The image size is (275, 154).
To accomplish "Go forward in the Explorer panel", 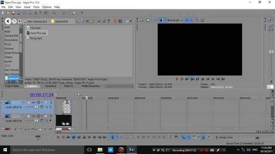I will click(x=14, y=21).
